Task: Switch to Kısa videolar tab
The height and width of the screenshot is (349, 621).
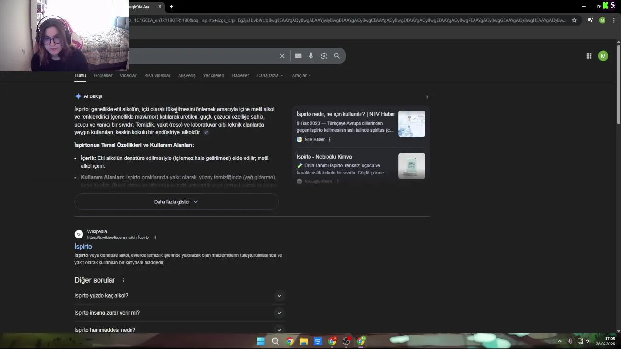Action: pos(157,76)
